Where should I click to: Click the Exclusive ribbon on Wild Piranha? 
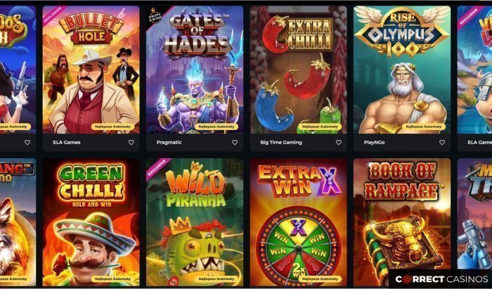click(x=157, y=169)
